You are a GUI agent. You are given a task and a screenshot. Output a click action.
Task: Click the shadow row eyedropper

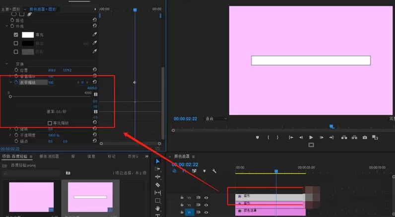coord(95,51)
